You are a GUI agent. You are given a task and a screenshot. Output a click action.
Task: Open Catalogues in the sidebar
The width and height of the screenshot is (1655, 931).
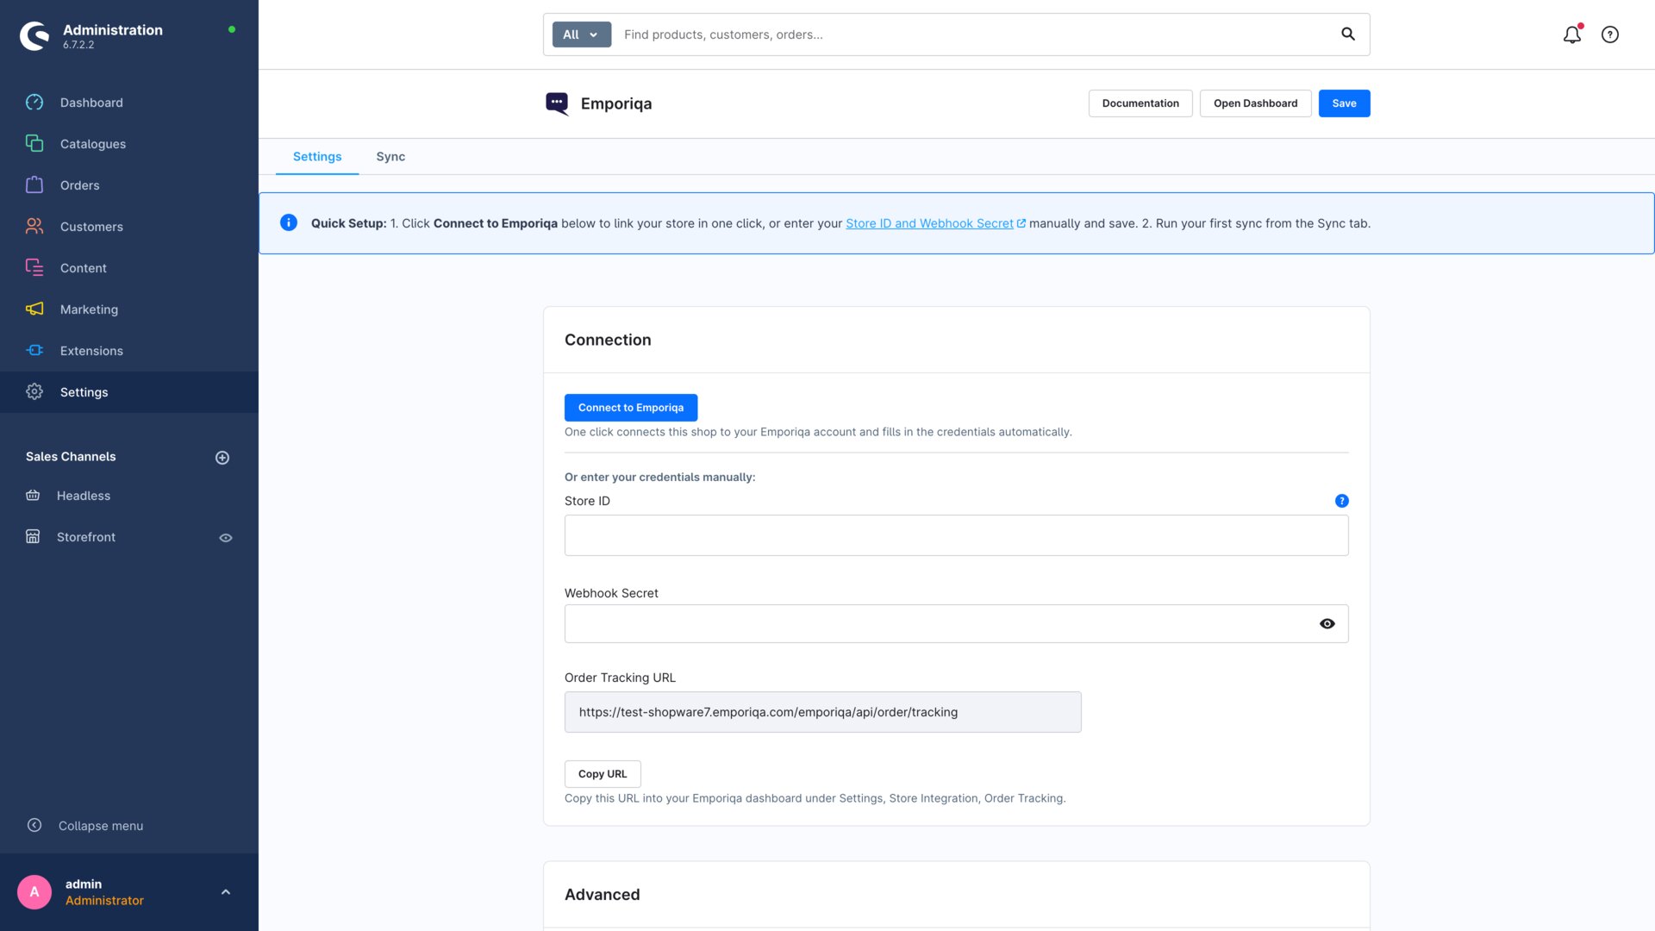(129, 144)
